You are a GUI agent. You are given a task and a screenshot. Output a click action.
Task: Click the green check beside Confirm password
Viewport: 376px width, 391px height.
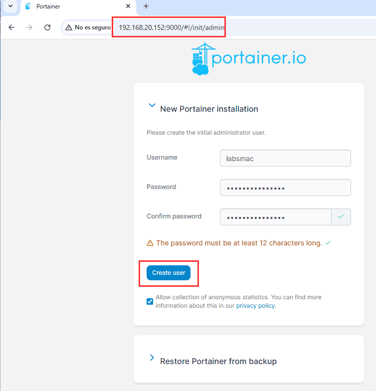(x=341, y=217)
